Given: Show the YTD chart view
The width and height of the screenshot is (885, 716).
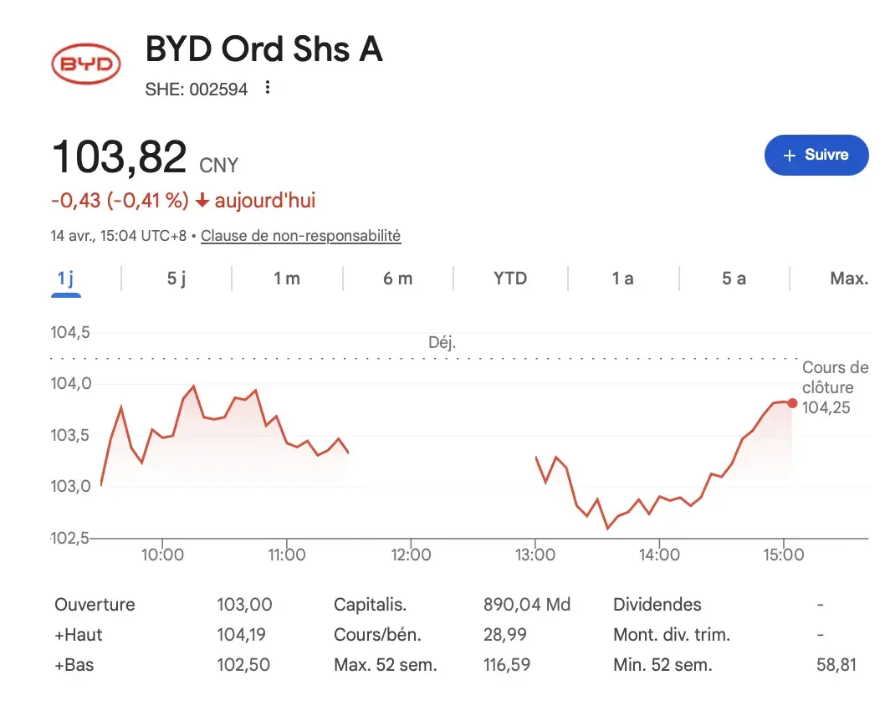Looking at the screenshot, I should tap(509, 278).
